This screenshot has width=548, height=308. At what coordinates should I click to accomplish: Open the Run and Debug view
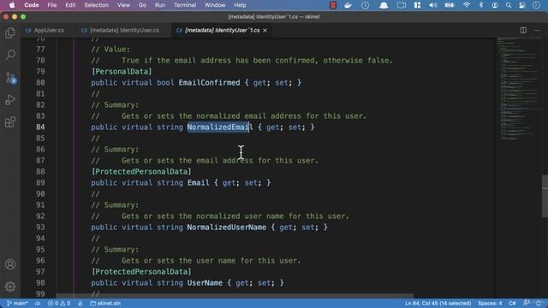[10, 100]
